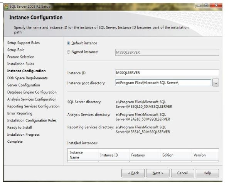Focus the Instance ID input box
Viewport: 229px width, 186px height.
pyautogui.click(x=167, y=73)
